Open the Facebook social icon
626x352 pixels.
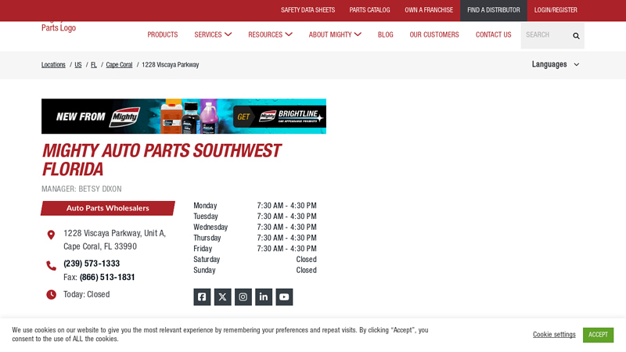[202, 297]
